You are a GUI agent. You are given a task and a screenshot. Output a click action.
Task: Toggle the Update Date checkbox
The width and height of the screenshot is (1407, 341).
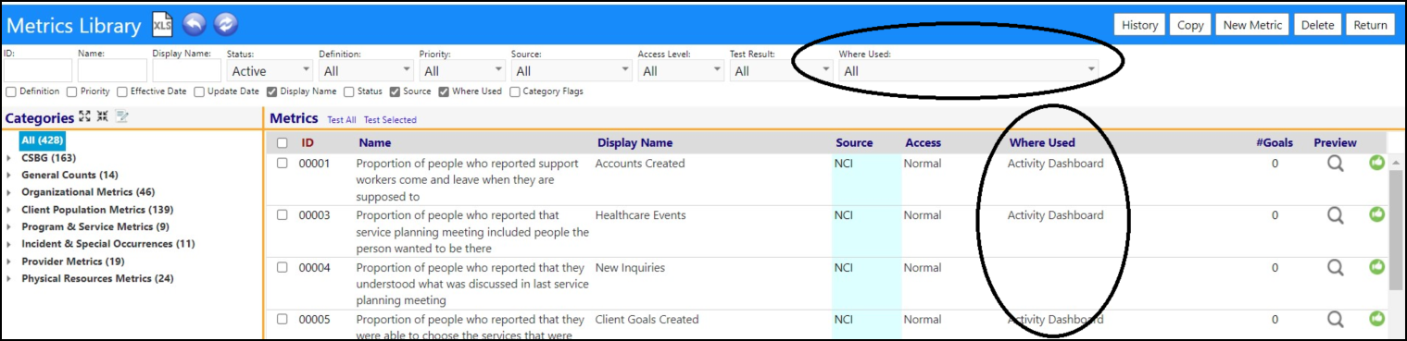point(199,91)
